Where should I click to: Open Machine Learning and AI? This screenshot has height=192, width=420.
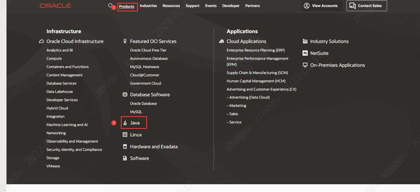(x=67, y=125)
